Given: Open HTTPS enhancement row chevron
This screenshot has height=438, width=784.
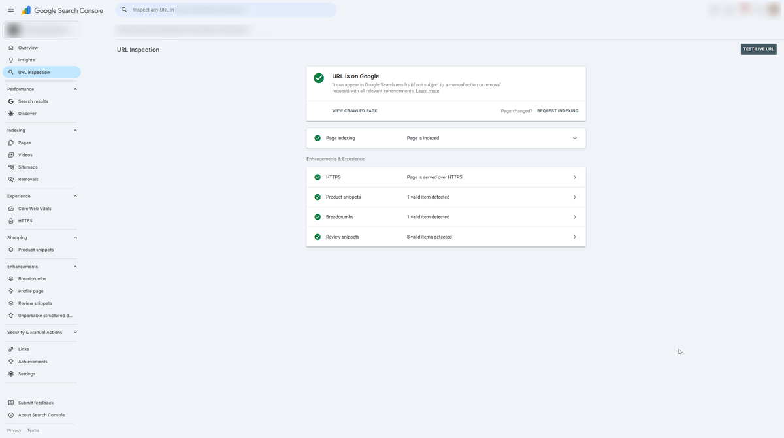Looking at the screenshot, I should [x=575, y=177].
